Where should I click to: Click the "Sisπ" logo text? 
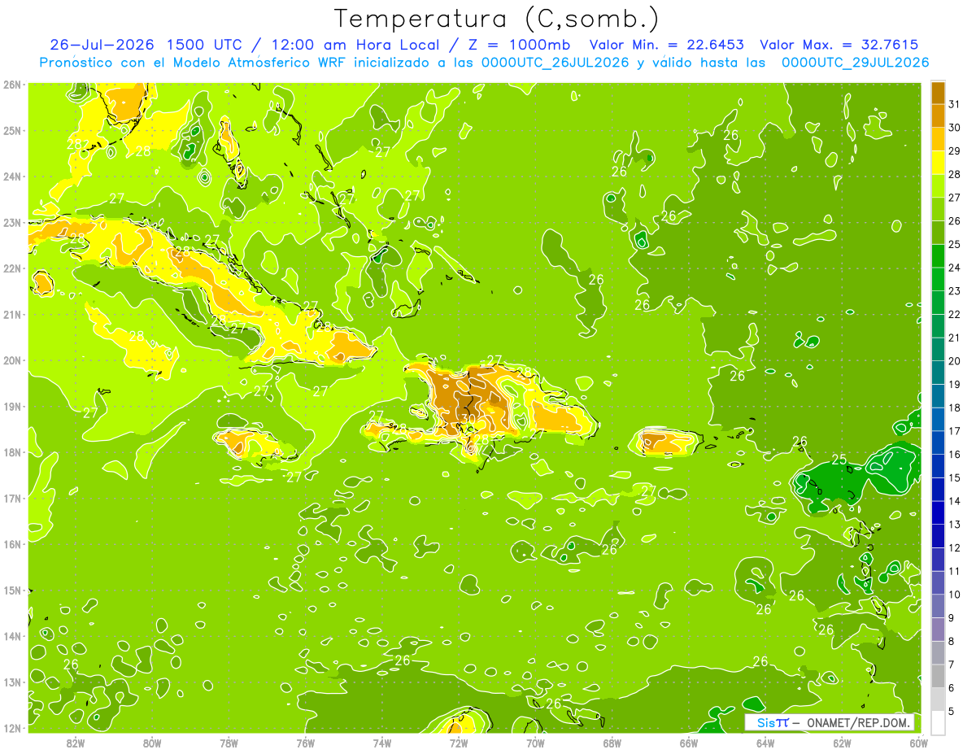click(x=772, y=722)
